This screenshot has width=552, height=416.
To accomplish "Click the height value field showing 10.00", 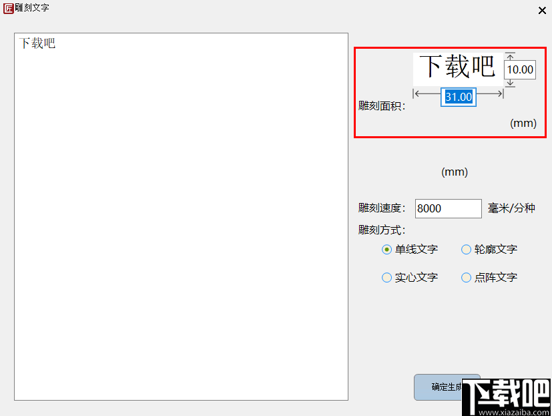I will pyautogui.click(x=519, y=69).
